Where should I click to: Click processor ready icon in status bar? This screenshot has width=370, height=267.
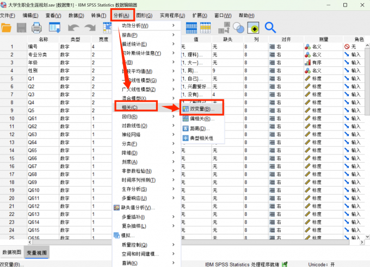point(285,264)
